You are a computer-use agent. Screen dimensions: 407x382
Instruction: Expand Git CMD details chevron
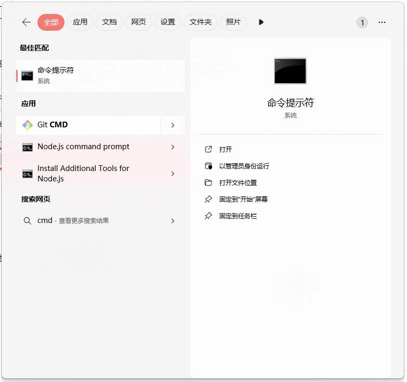pyautogui.click(x=173, y=125)
